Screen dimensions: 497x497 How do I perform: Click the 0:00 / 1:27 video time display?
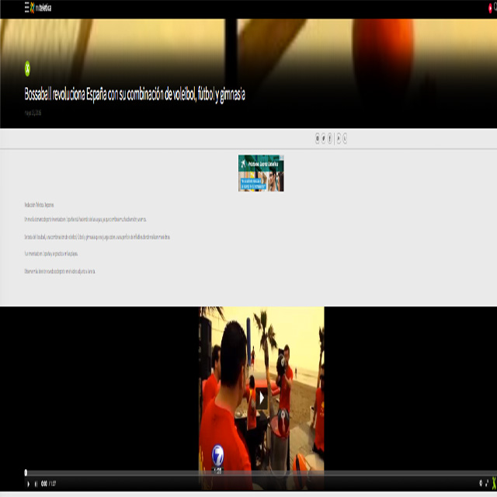pyautogui.click(x=48, y=484)
